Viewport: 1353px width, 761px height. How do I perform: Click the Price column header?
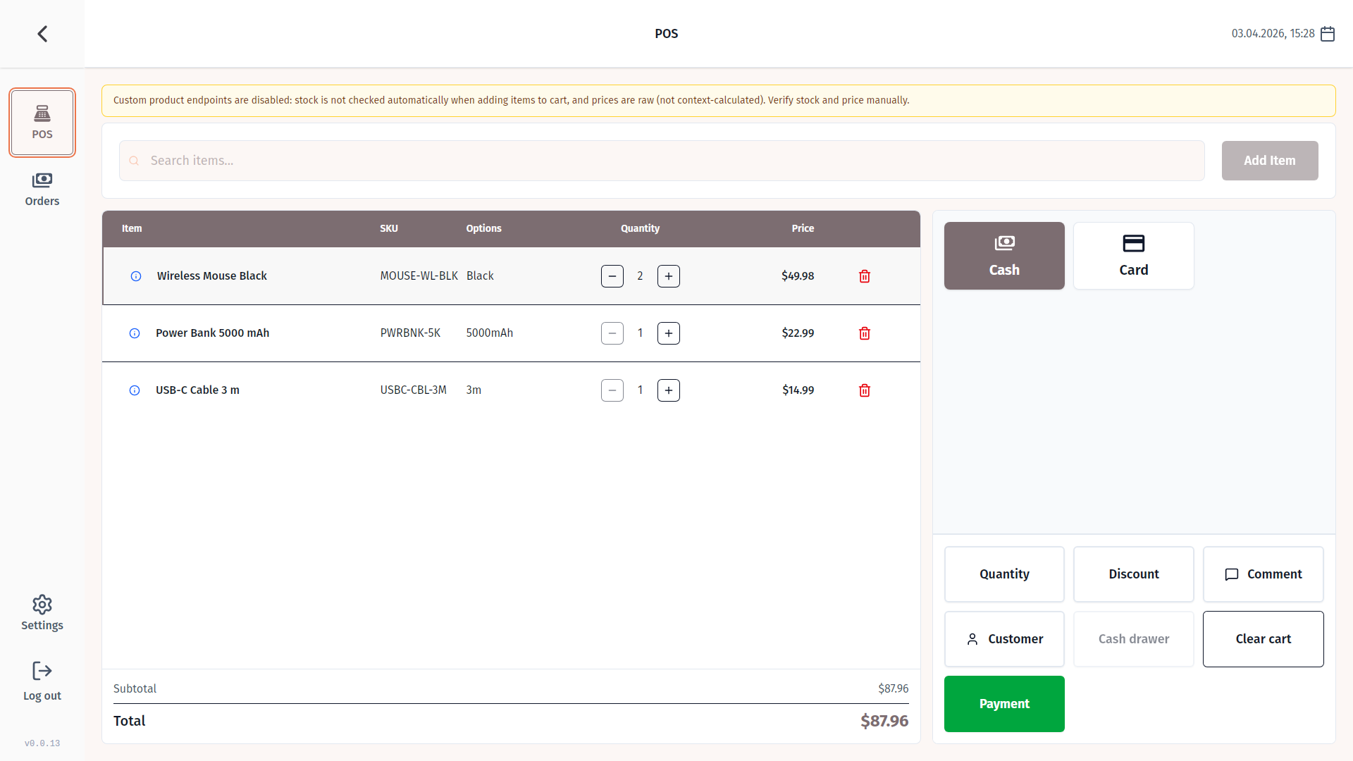[x=803, y=228]
